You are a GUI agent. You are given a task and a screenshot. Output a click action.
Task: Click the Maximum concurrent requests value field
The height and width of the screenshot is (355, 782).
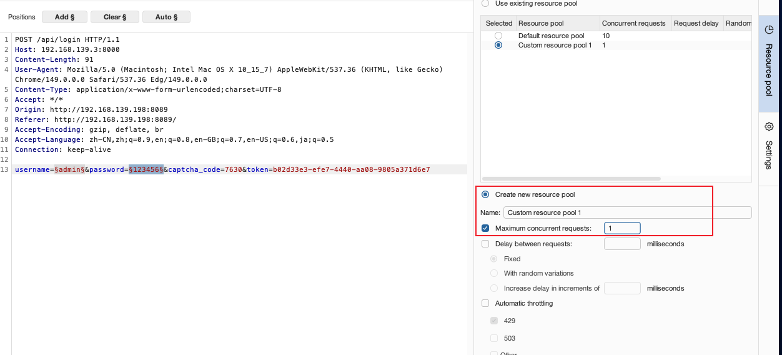[622, 228]
